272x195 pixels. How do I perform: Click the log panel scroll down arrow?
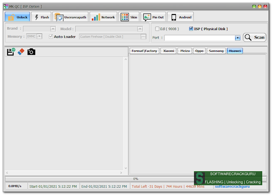coord(126,168)
